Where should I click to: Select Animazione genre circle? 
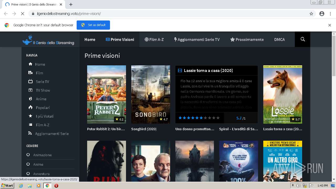click(28, 155)
